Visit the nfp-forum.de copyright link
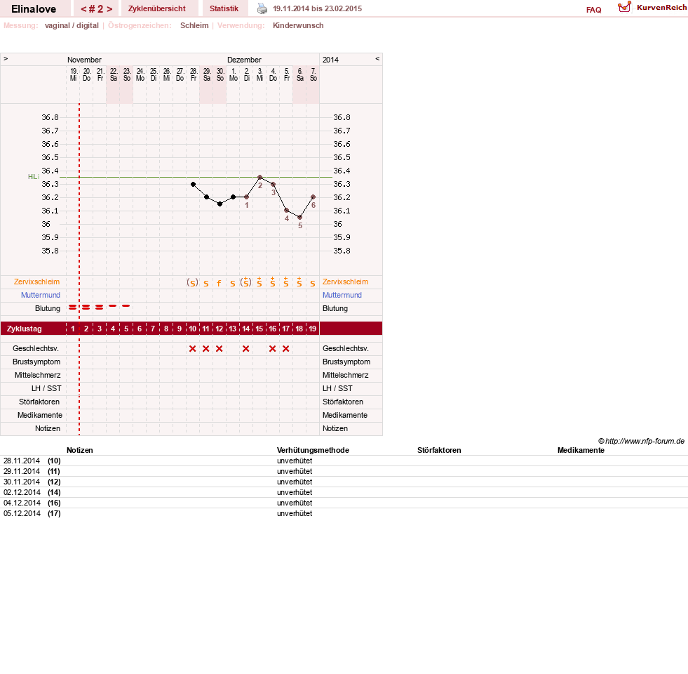 (x=641, y=441)
